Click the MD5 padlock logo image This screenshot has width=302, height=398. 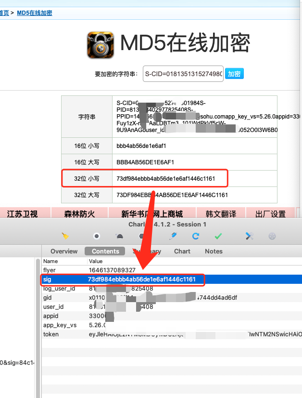tap(101, 45)
